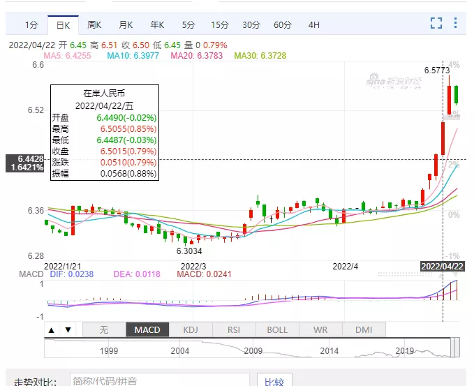
Task: Switch to the 30分 chart tab
Action: (251, 25)
